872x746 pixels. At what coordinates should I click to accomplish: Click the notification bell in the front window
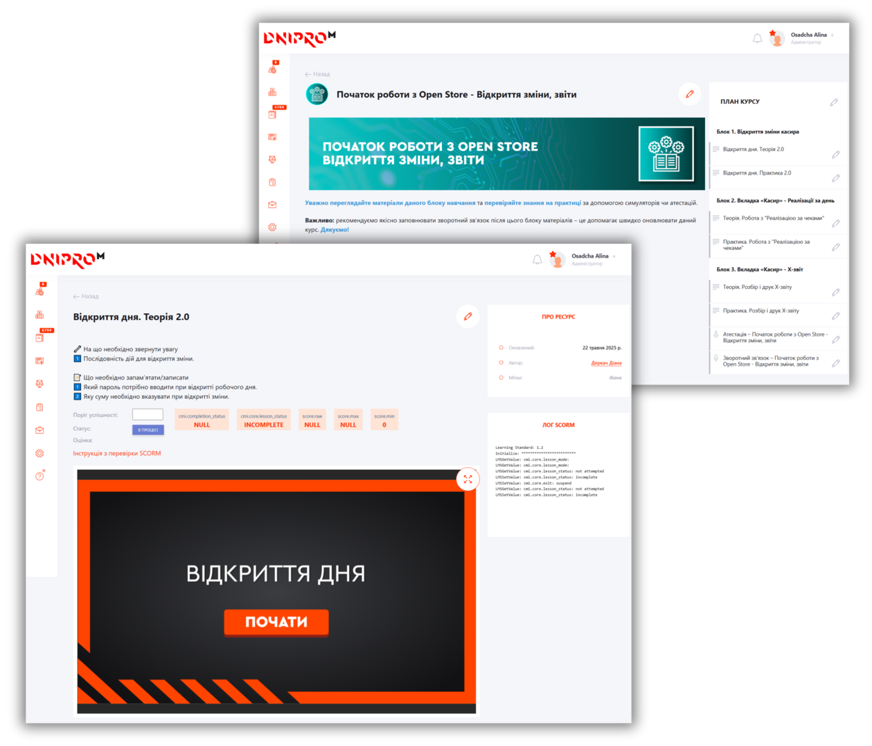537,260
